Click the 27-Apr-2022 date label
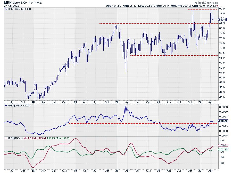This screenshot has height=173, width=232. point(8,6)
